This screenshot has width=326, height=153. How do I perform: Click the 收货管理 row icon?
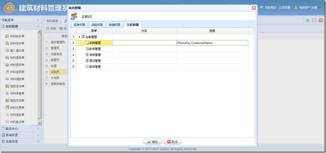(x=87, y=49)
